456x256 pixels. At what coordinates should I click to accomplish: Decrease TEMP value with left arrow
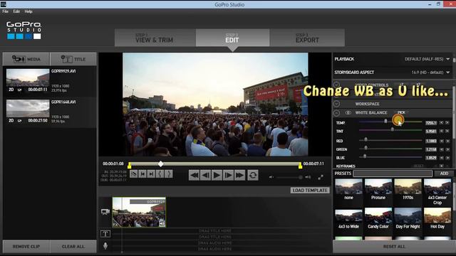[x=442, y=123]
